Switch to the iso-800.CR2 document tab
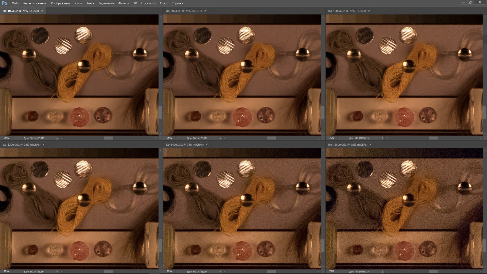487x274 pixels. [184, 11]
